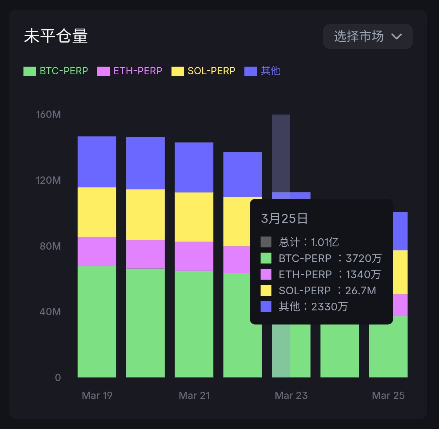
Task: Click the pink ETH-PERP legend swatch
Action: pos(104,71)
